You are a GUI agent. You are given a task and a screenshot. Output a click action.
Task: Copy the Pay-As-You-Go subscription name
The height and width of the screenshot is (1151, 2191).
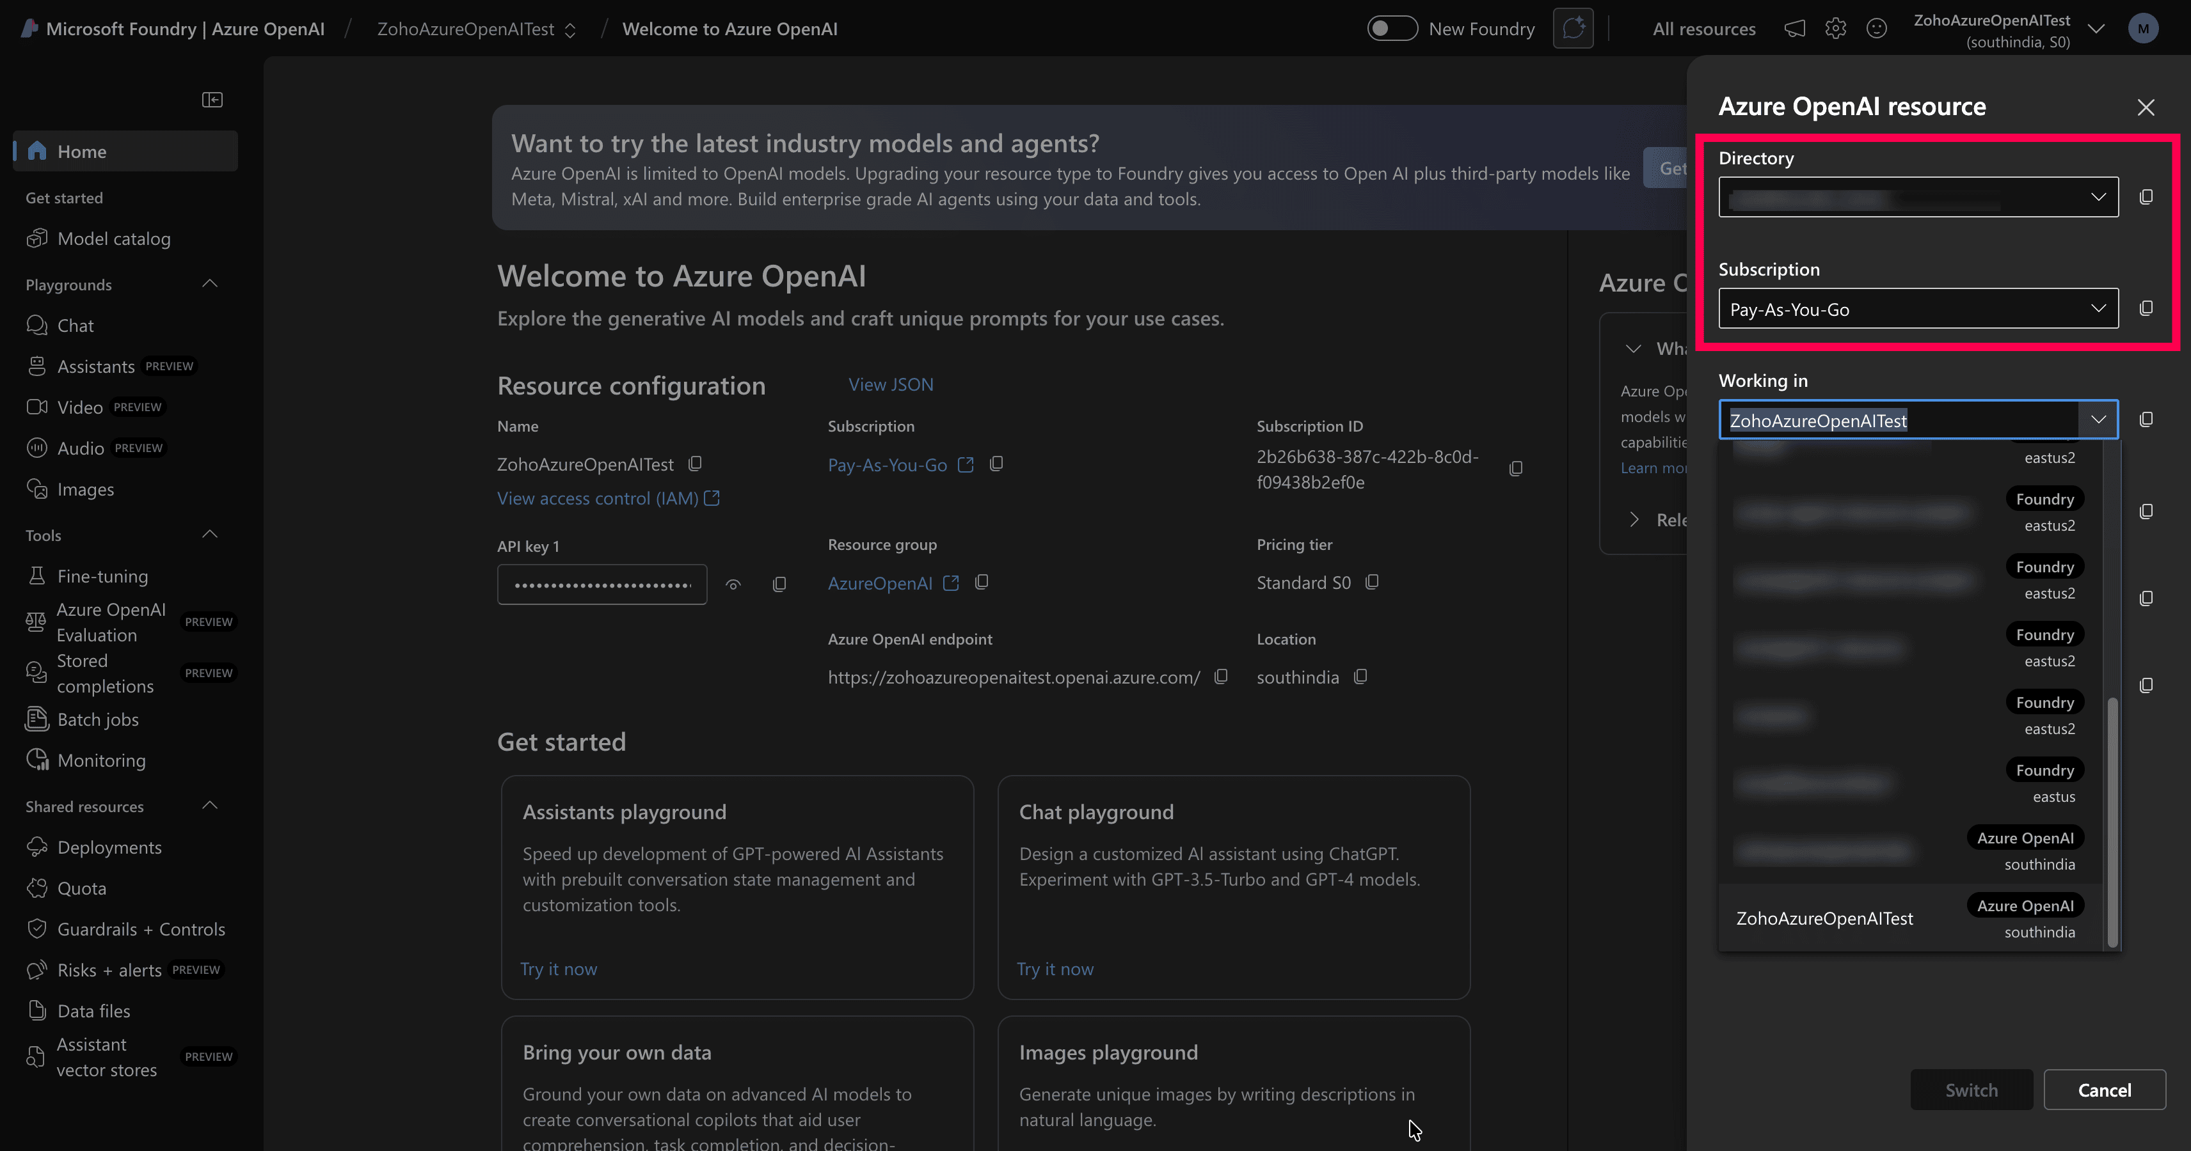point(996,464)
